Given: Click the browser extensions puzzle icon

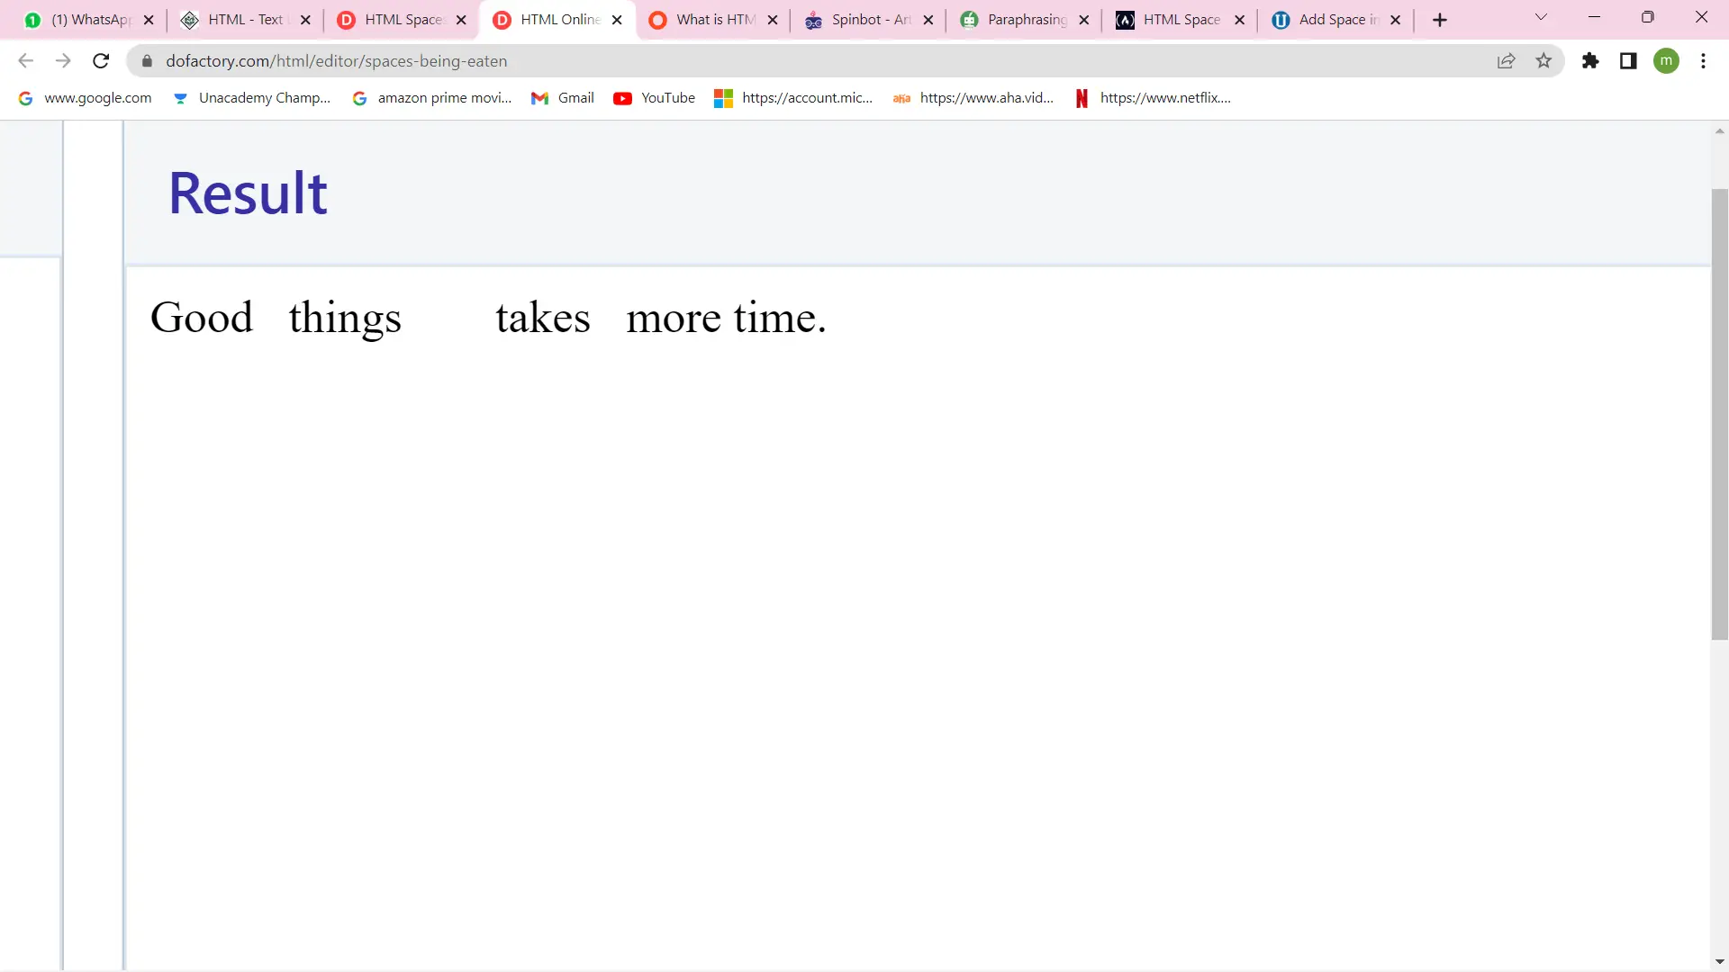Looking at the screenshot, I should 1590,60.
